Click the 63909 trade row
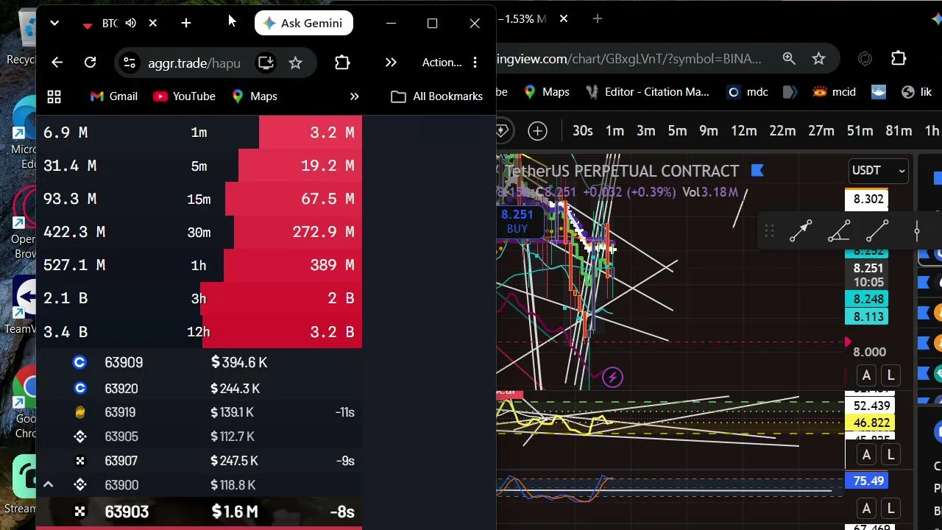The image size is (942, 530). click(x=199, y=363)
